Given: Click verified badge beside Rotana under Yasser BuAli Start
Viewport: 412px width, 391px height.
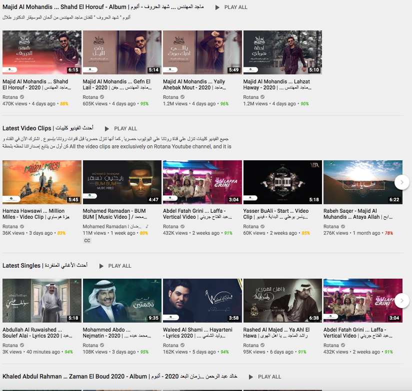Looking at the screenshot, I should pos(262,227).
